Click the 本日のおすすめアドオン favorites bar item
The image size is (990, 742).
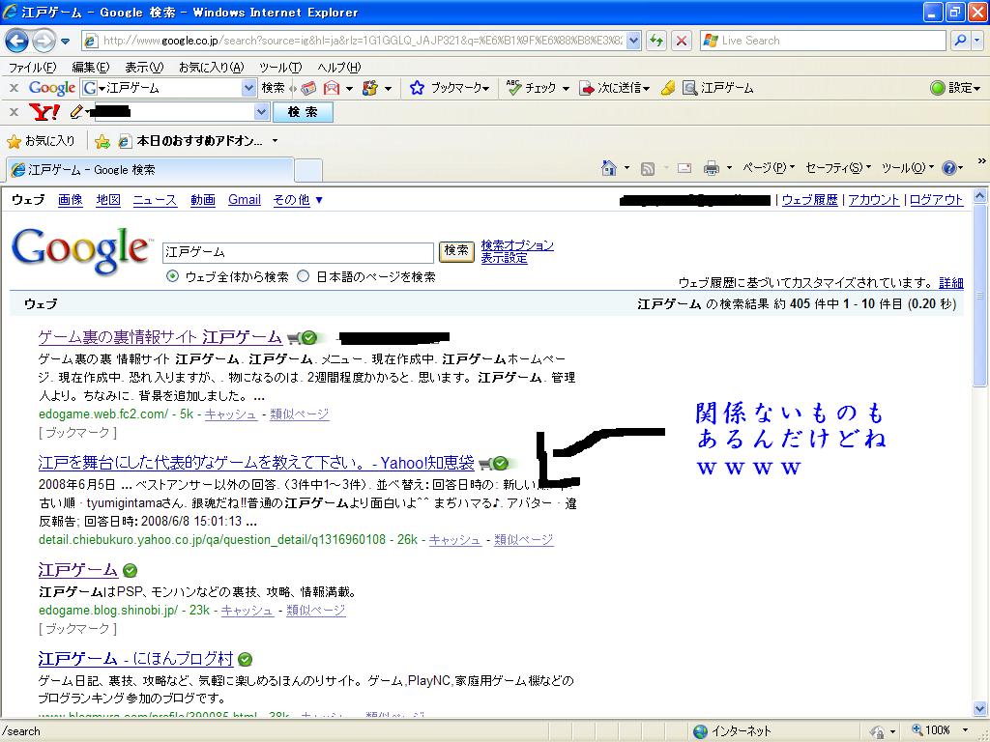[x=198, y=141]
